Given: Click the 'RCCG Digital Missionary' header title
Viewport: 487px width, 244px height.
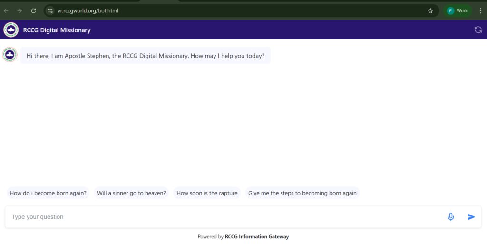Looking at the screenshot, I should pyautogui.click(x=57, y=30).
